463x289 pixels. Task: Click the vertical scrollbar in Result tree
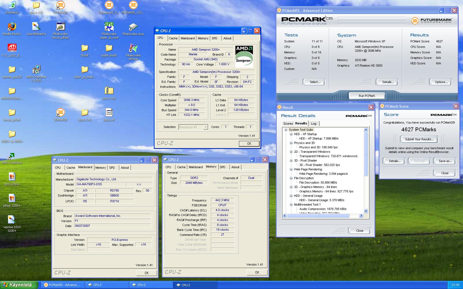pos(366,154)
